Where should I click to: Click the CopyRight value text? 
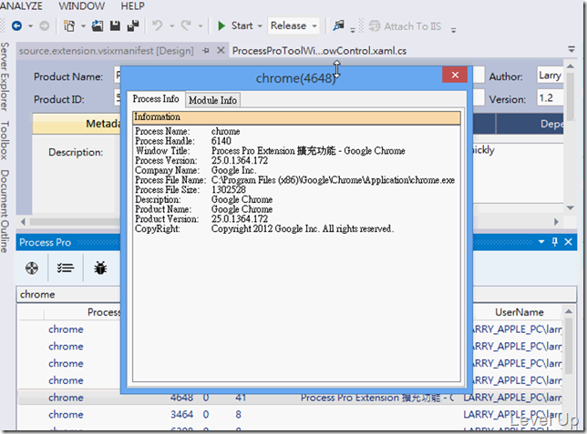tap(303, 228)
